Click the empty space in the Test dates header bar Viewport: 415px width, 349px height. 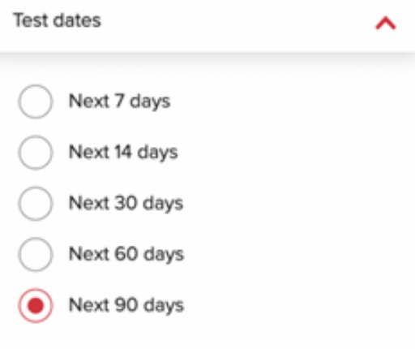237,23
